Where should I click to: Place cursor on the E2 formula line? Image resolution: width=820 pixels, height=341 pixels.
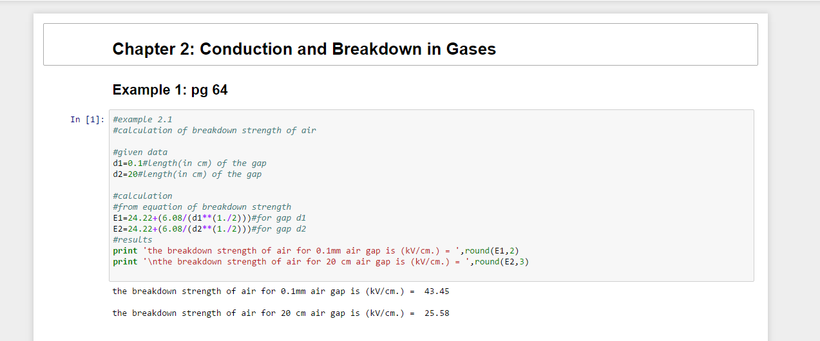[x=209, y=229]
